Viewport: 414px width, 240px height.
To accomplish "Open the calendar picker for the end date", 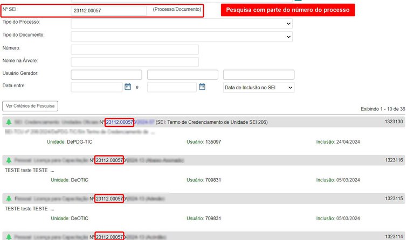I will click(x=202, y=87).
